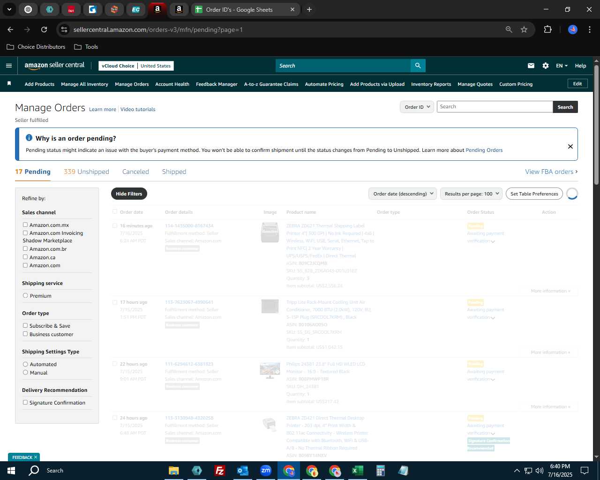600x480 pixels.
Task: Click the Search button next to Order ID
Action: point(565,107)
